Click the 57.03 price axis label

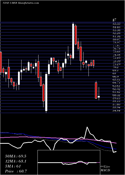pyautogui.click(x=116, y=104)
